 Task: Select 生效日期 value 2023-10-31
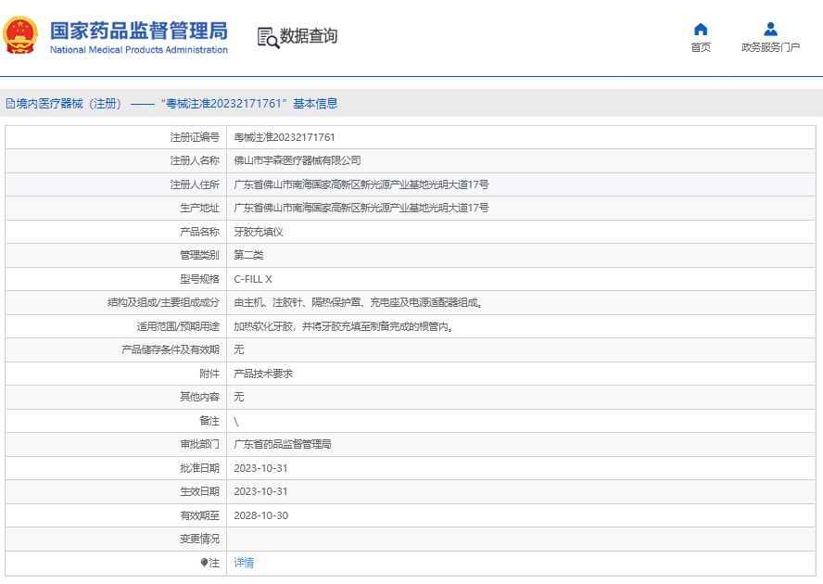[x=260, y=491]
